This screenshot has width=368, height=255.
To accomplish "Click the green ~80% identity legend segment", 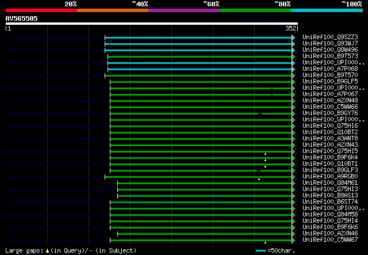I will point(255,10).
